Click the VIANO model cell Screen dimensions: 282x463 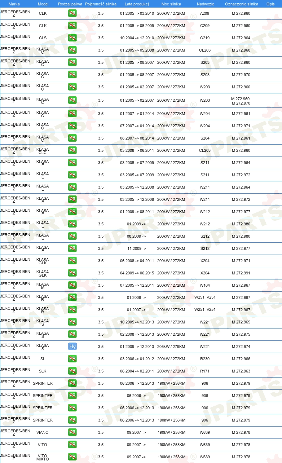pos(43,432)
